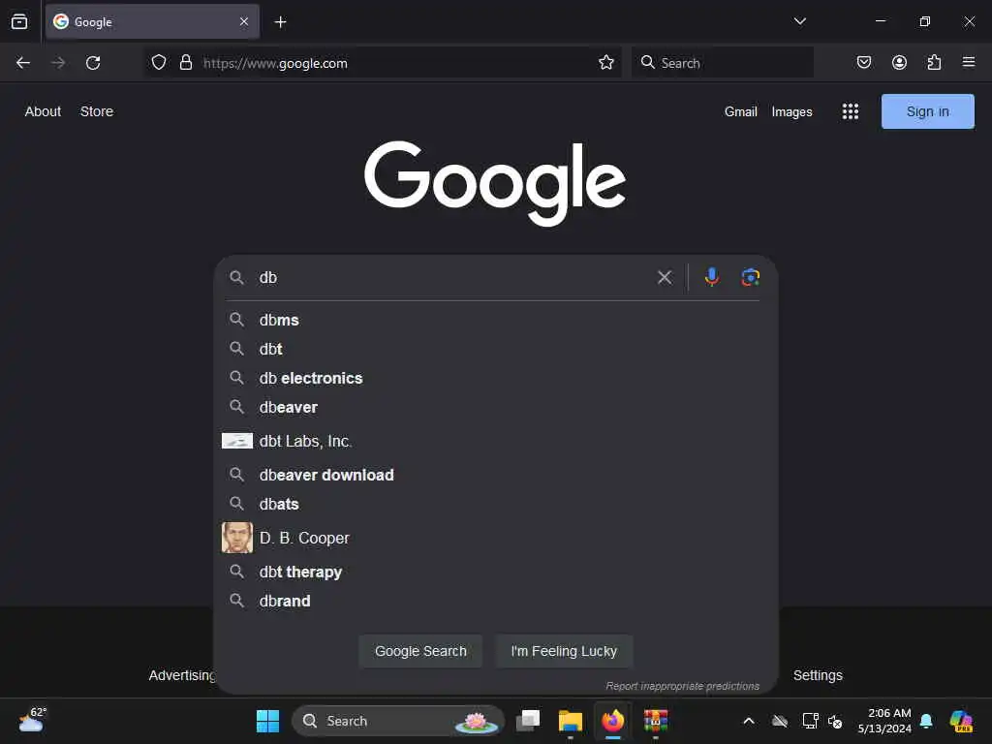
Task: Open WinRAR from the taskbar
Action: point(656,721)
